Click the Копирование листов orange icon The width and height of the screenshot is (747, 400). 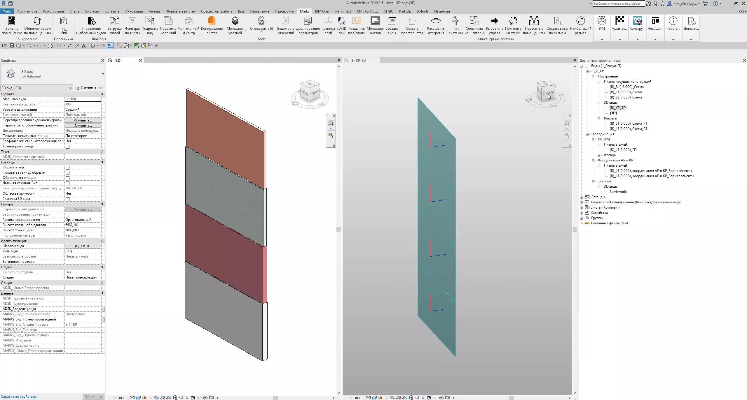pyautogui.click(x=212, y=21)
